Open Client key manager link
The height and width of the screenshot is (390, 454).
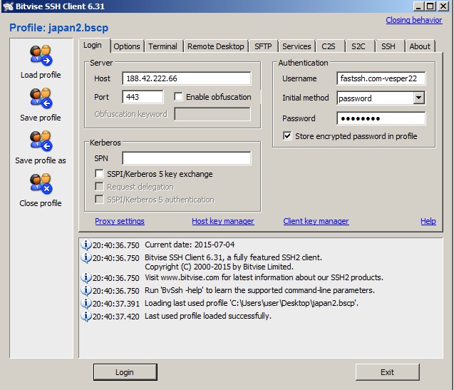point(316,221)
